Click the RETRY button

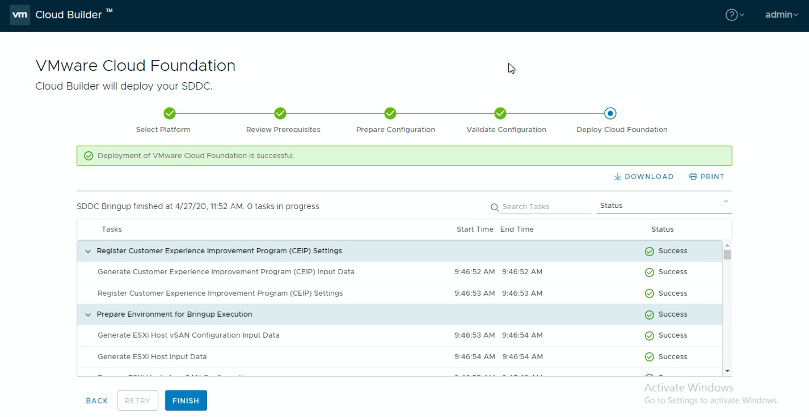pos(137,400)
